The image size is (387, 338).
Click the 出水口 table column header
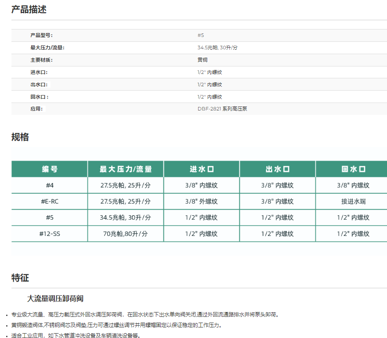(x=278, y=169)
